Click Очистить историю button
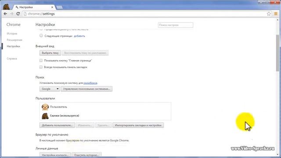 pos(86,155)
